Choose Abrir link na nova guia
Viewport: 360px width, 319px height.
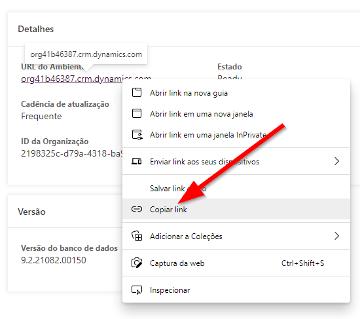[x=236, y=93]
